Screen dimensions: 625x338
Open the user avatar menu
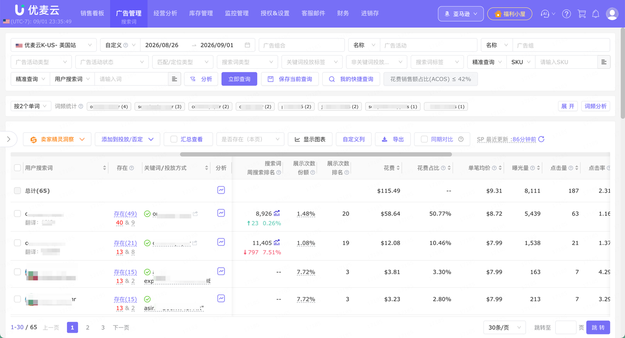tap(612, 14)
